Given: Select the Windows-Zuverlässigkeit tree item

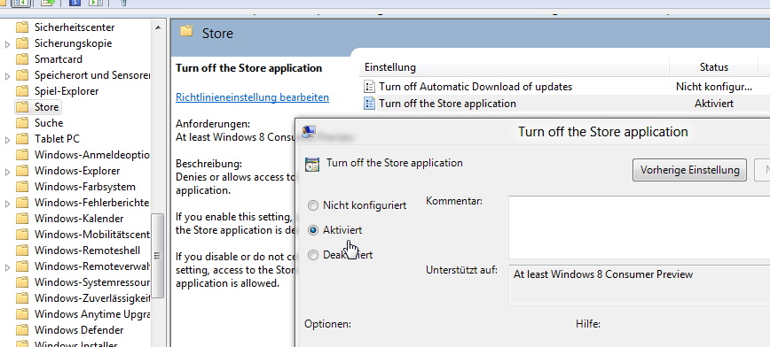Looking at the screenshot, I should 92,298.
